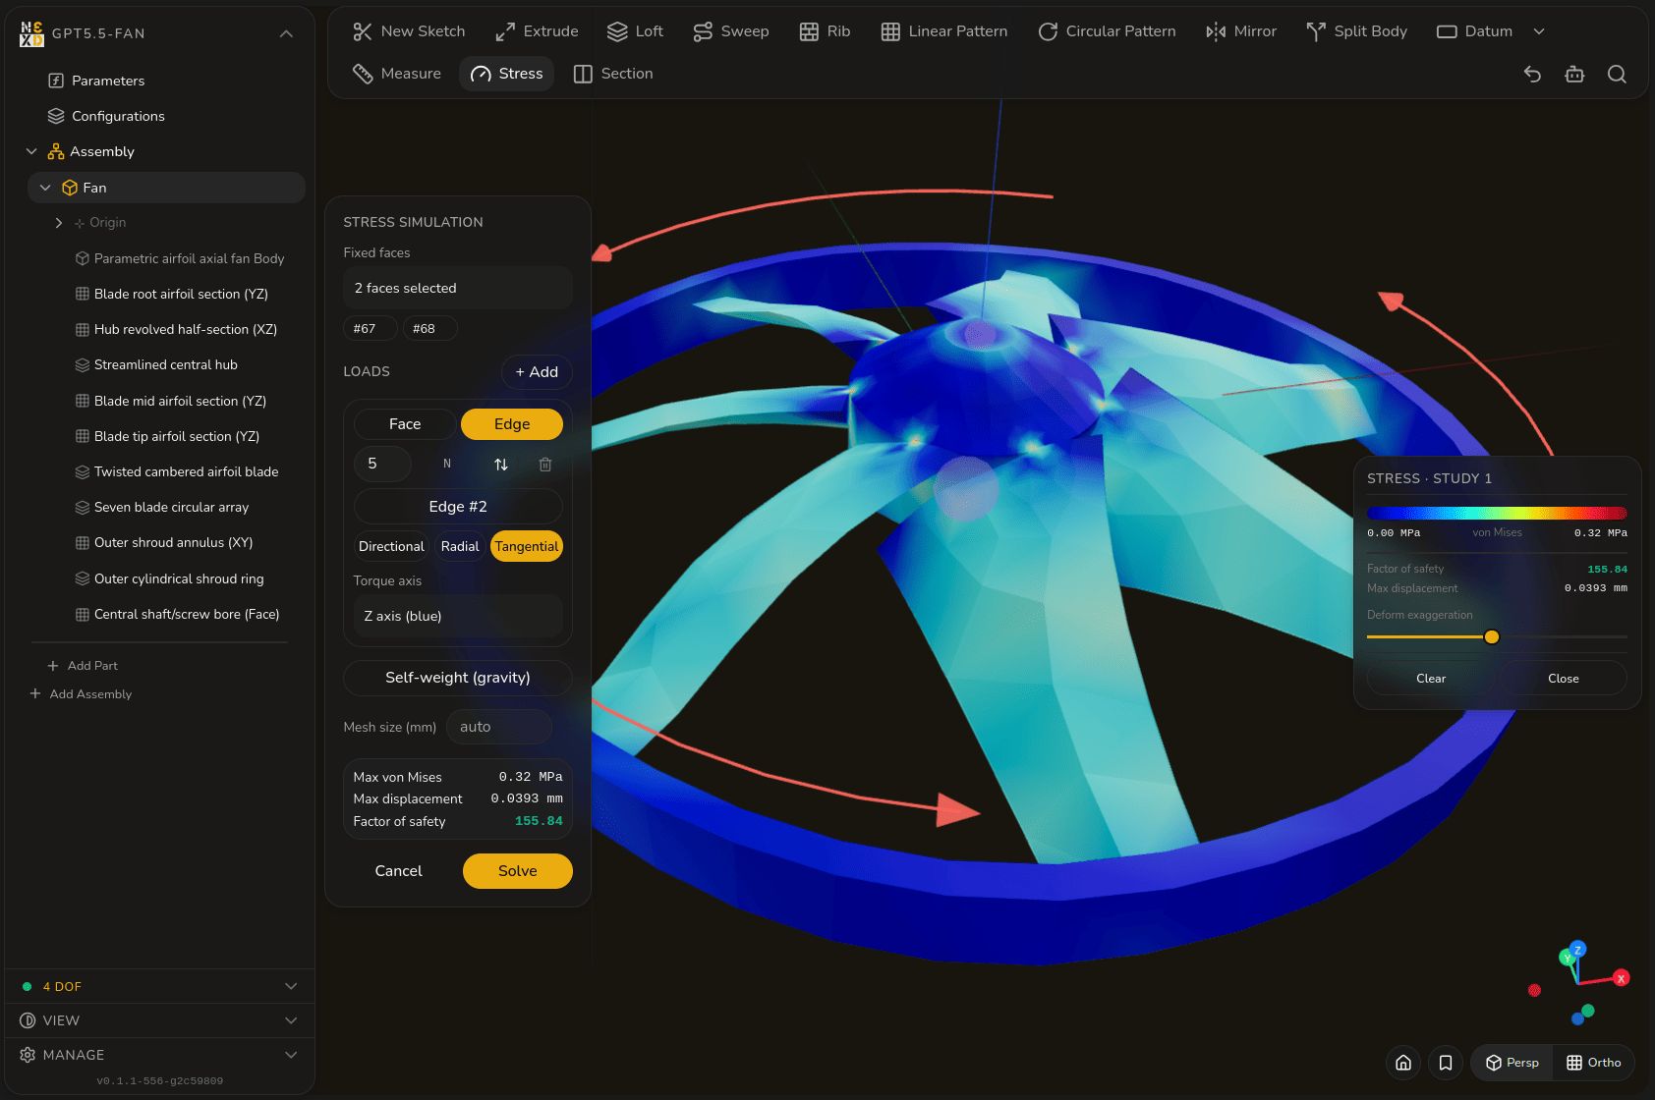1655x1100 pixels.
Task: Expand the Origin tree node
Action: (x=59, y=223)
